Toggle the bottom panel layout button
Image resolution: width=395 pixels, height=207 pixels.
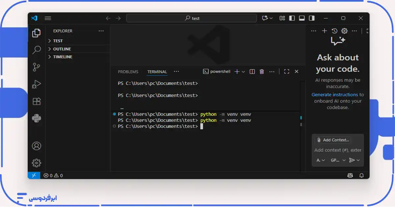click(x=302, y=18)
